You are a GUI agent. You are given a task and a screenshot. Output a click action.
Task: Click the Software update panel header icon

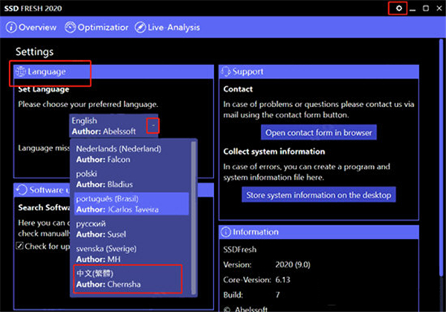22,190
